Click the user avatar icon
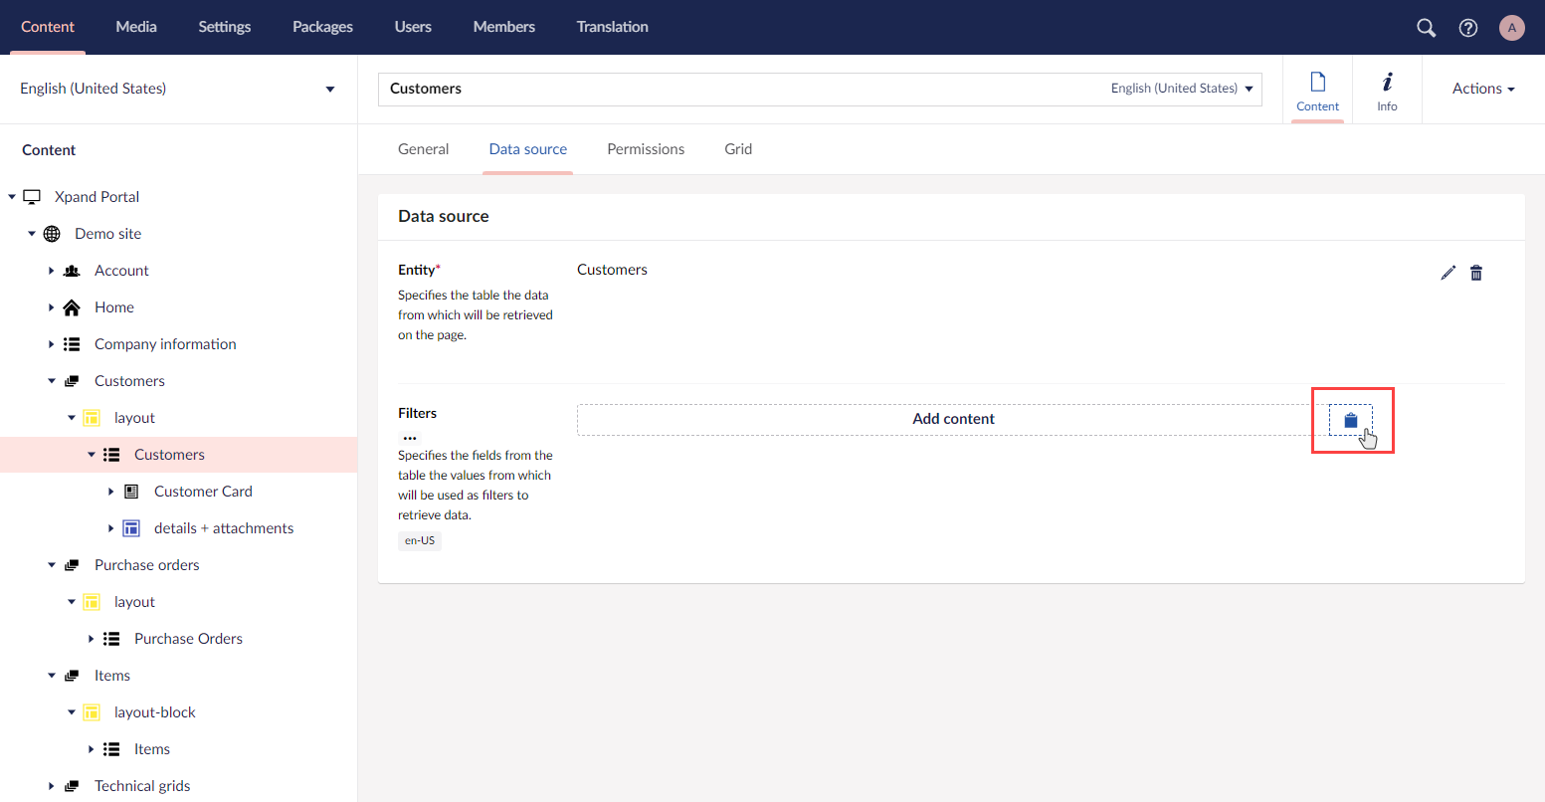The image size is (1545, 802). tap(1511, 28)
